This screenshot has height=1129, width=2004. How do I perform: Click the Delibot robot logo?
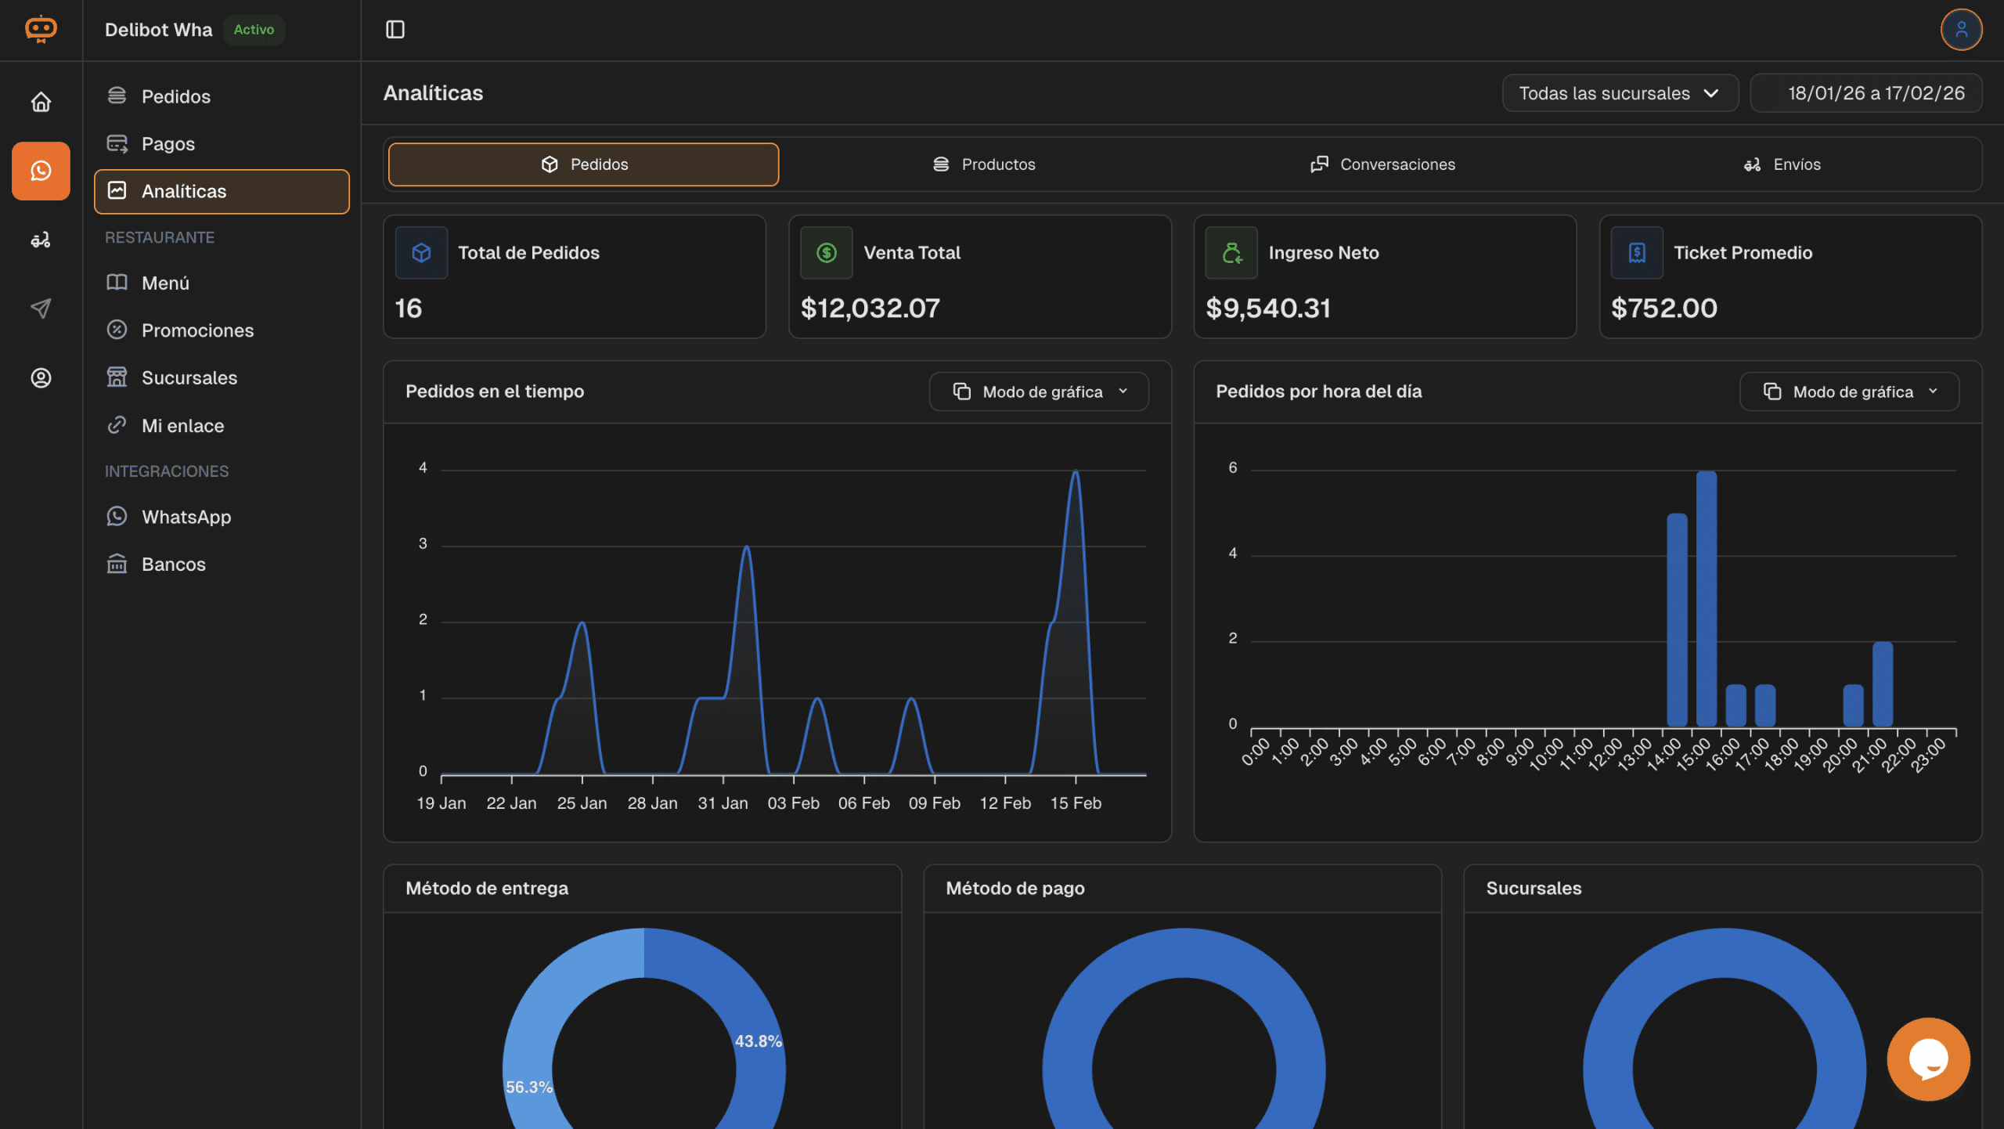click(x=41, y=30)
